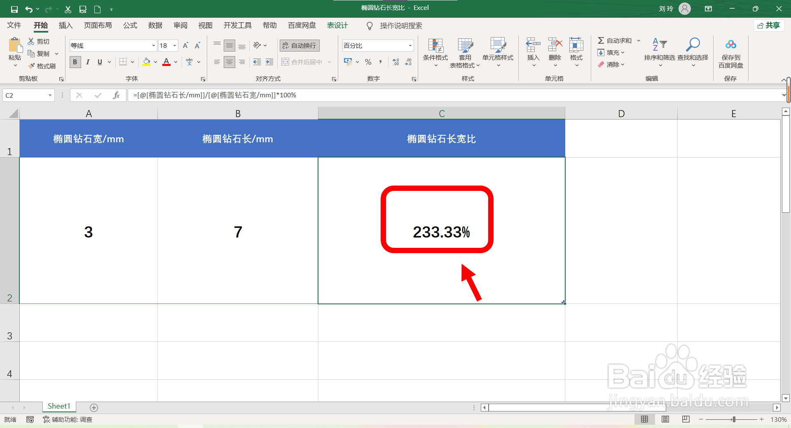The width and height of the screenshot is (791, 428).
Task: Enable wrap text (自动换行)
Action: [299, 45]
